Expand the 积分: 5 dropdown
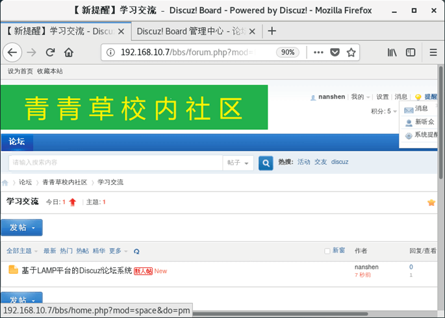This screenshot has width=445, height=318. [x=384, y=111]
